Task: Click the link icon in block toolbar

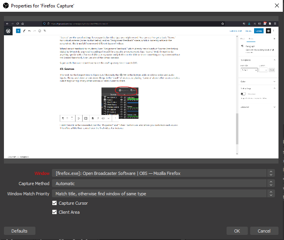Action: (103, 118)
